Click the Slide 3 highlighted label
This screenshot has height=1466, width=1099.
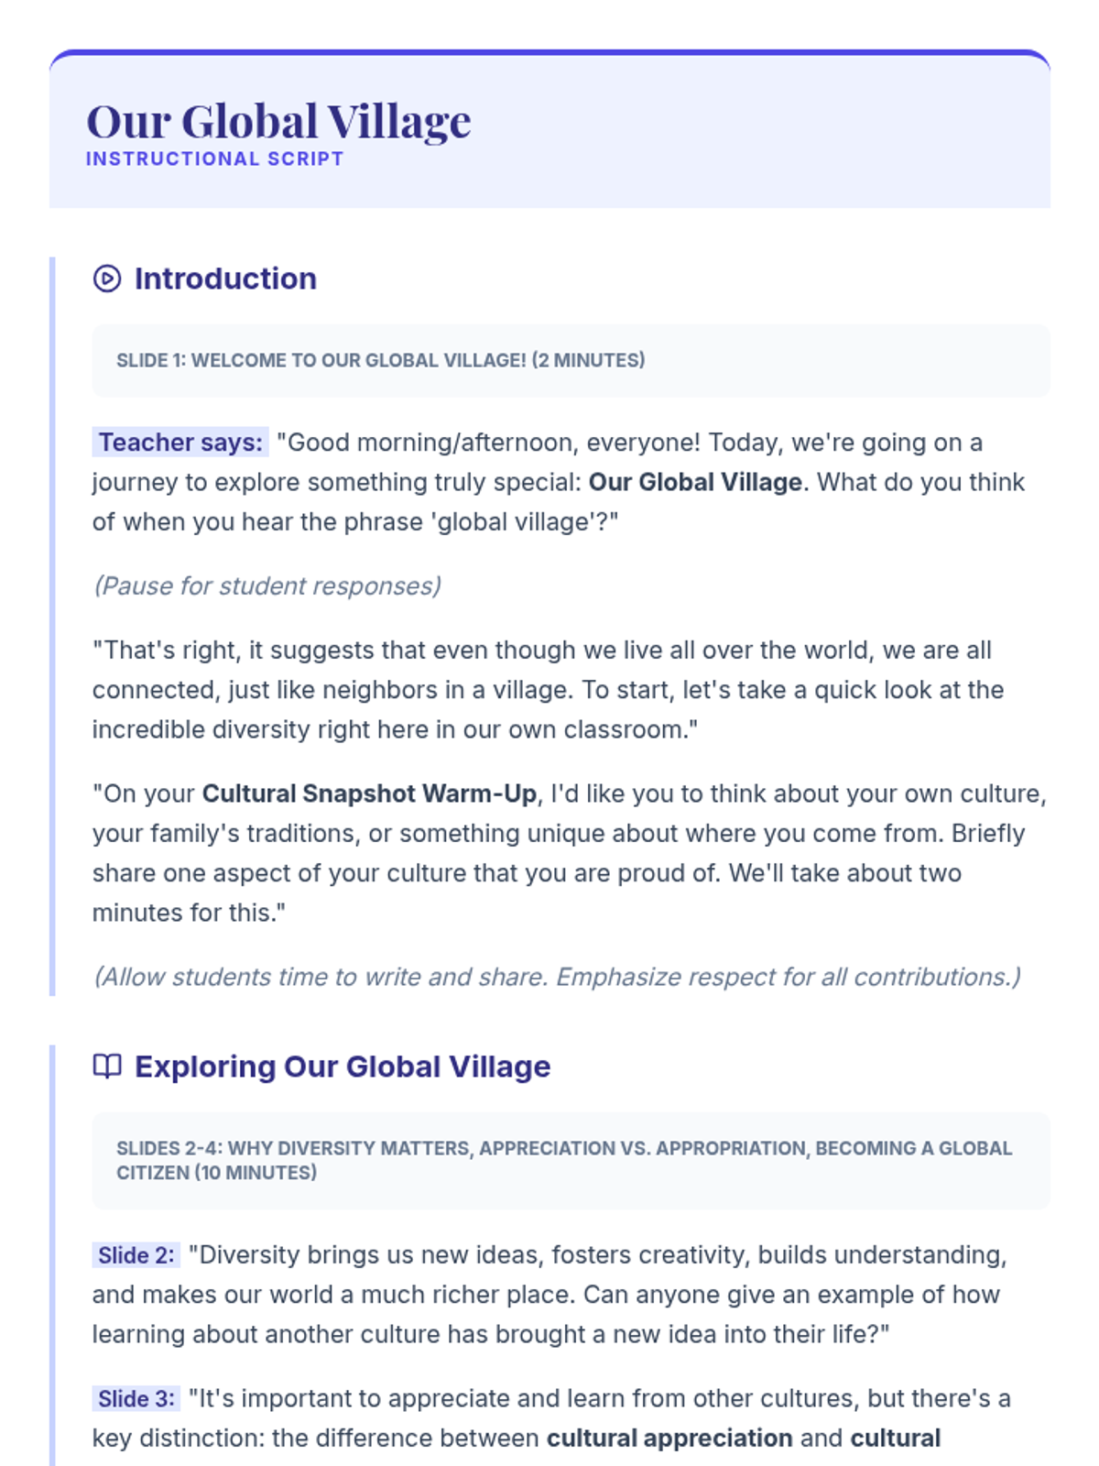pyautogui.click(x=136, y=1399)
